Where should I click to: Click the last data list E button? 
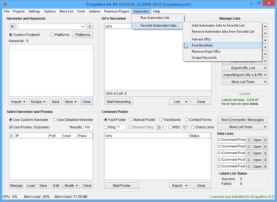266,166
